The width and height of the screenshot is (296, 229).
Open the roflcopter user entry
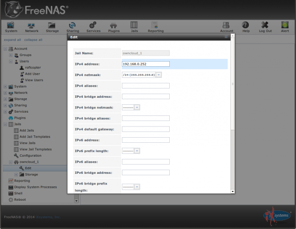(x=33, y=67)
